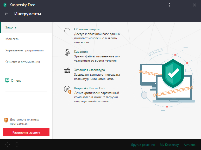Select the Защита tab
The image size is (201, 150).
11,27
